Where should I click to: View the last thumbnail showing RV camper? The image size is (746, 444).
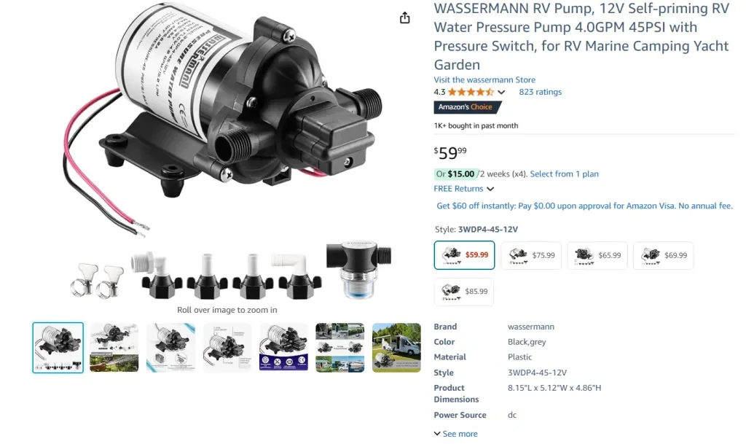[x=397, y=348]
